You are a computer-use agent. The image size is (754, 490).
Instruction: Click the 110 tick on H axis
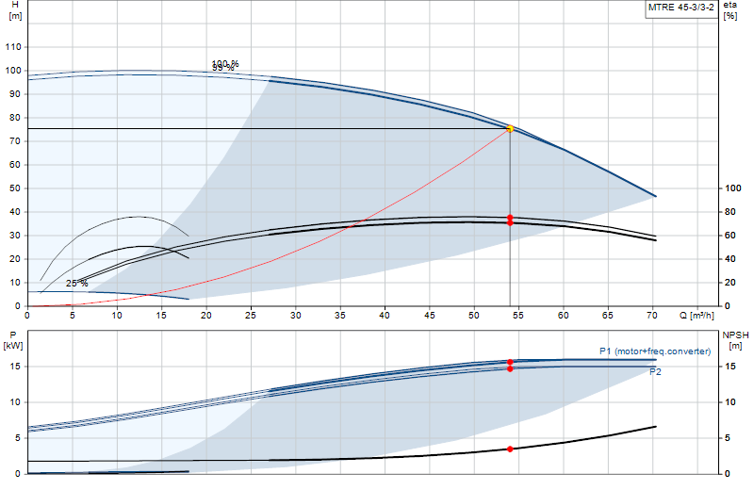click(x=13, y=47)
